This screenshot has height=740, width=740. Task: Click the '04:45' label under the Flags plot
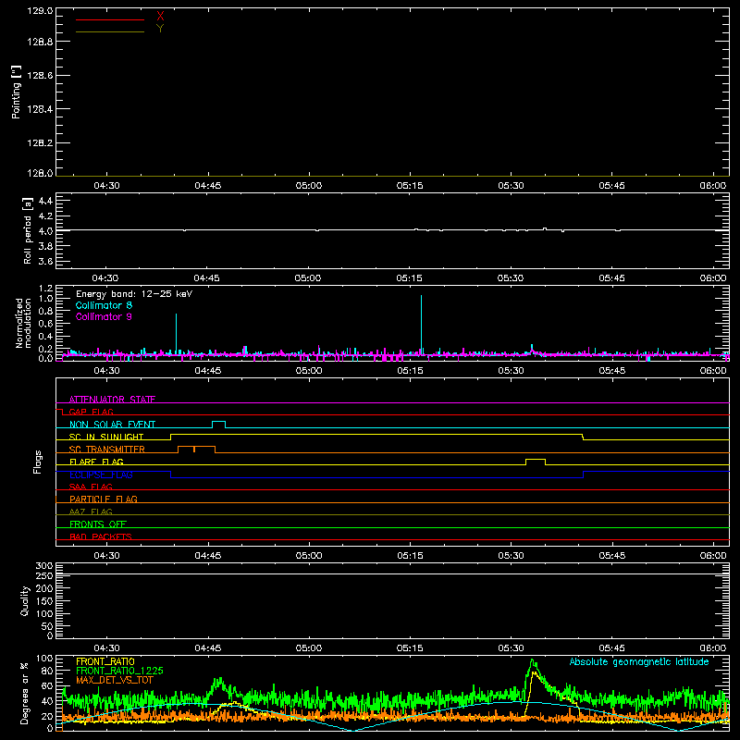click(207, 556)
